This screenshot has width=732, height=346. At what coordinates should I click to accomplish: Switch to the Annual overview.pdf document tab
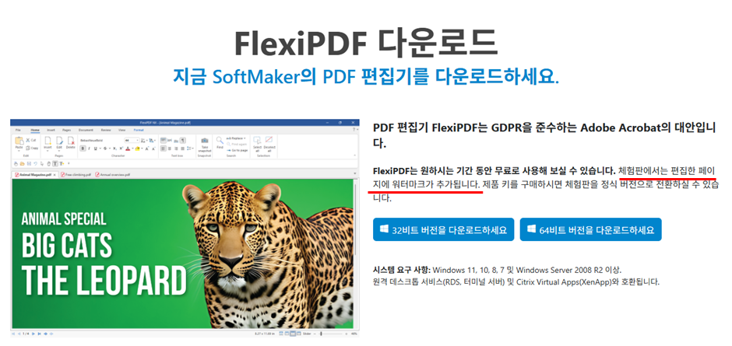(x=113, y=175)
